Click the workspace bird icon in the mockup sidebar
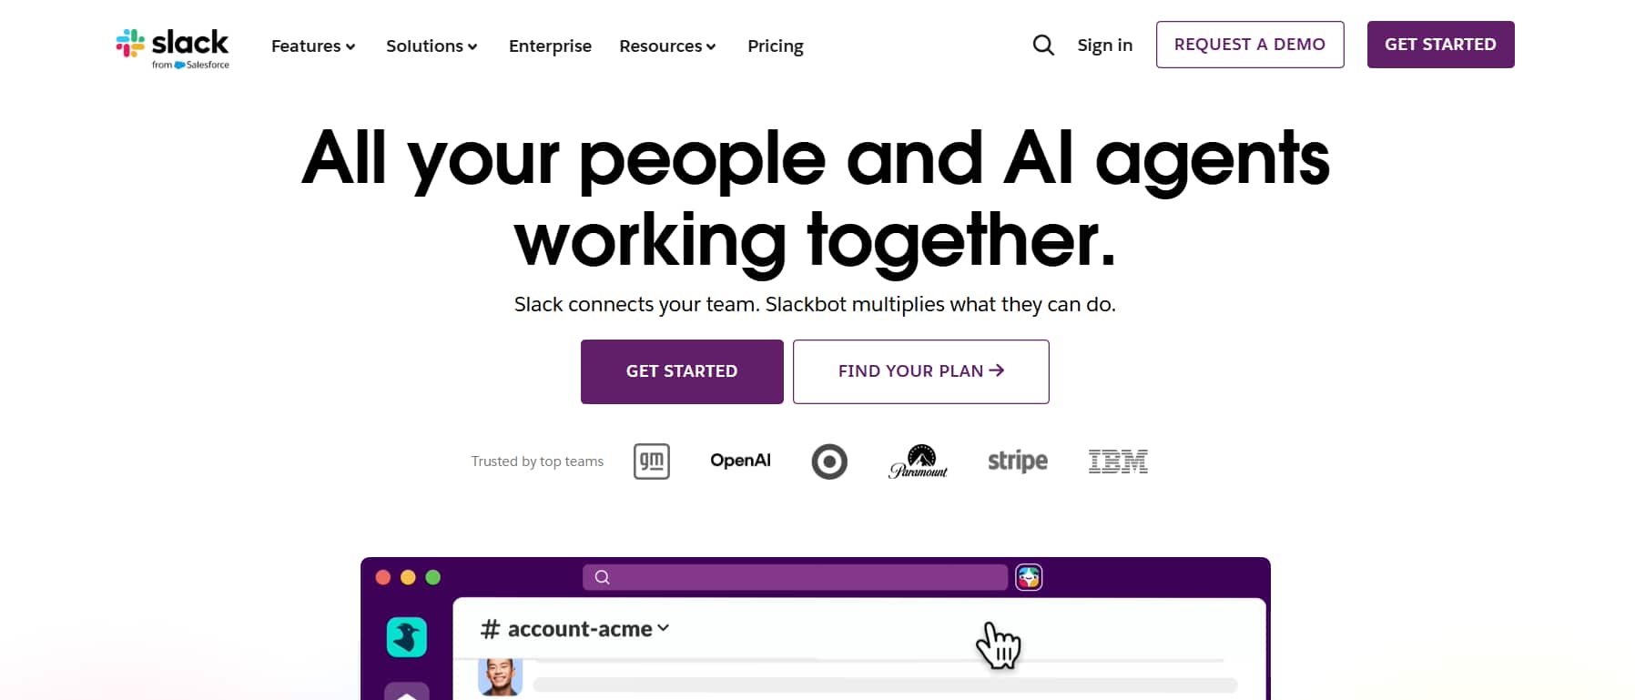1635x700 pixels. pos(407,637)
